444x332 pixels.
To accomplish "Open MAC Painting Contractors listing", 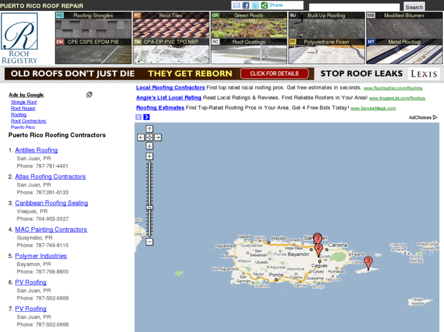I will (51, 230).
